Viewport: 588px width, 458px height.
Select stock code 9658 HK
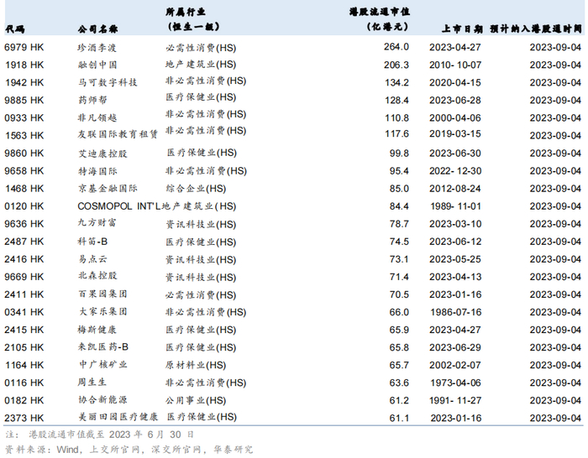click(24, 171)
